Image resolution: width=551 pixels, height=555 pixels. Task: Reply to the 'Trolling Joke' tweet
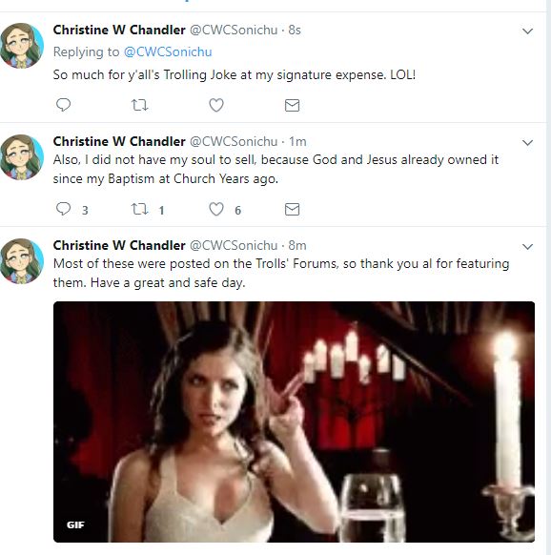pyautogui.click(x=64, y=105)
